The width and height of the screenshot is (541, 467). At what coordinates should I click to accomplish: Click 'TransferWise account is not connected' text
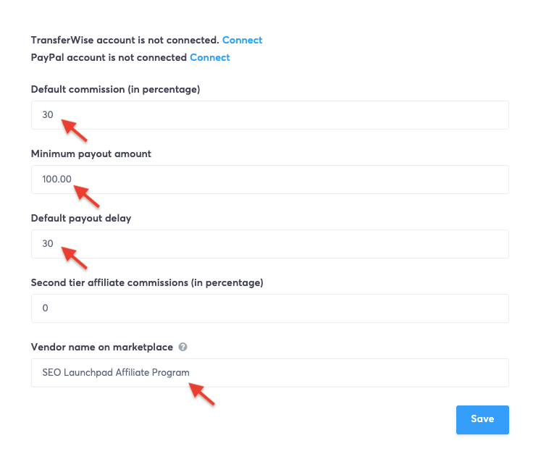pyautogui.click(x=125, y=41)
